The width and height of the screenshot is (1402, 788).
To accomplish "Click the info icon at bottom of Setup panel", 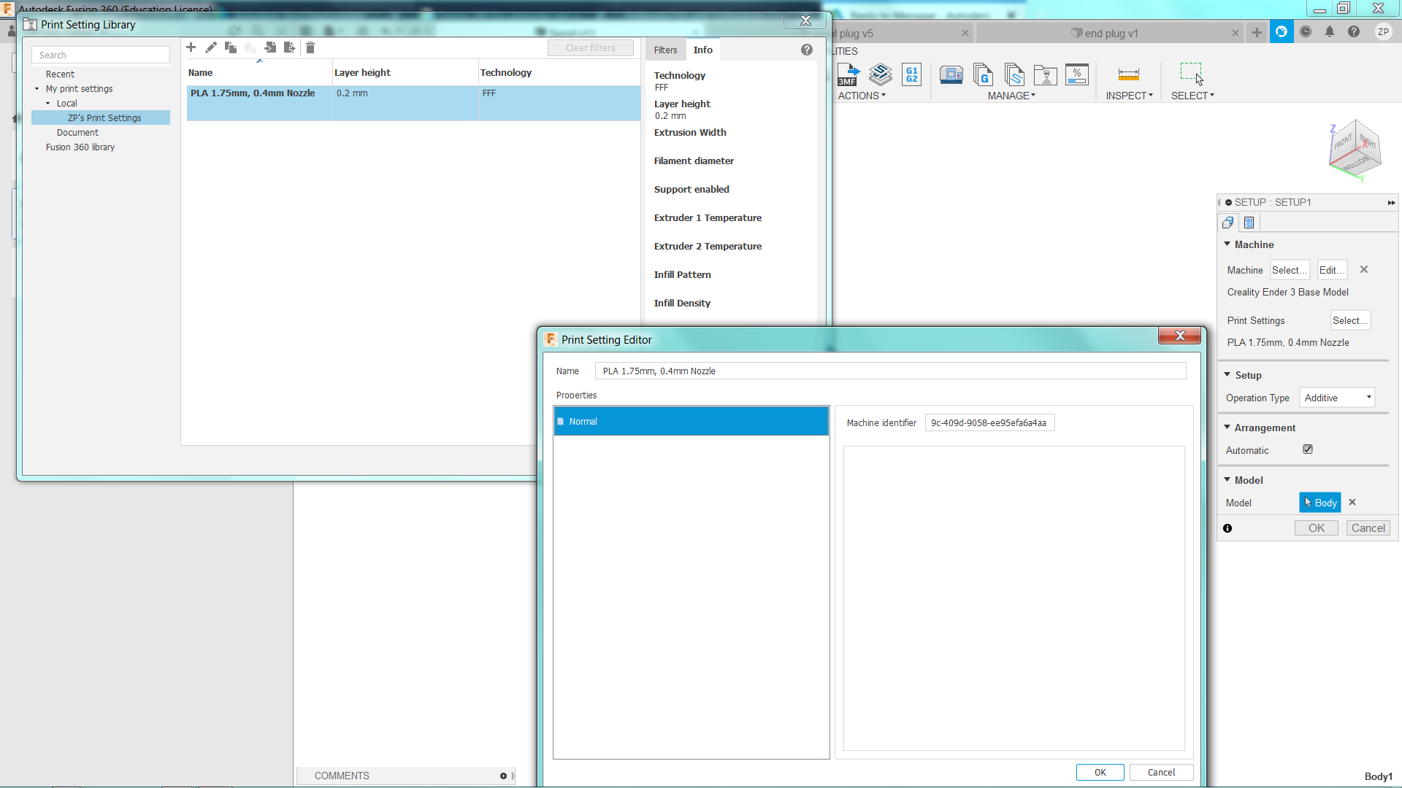I will point(1227,528).
